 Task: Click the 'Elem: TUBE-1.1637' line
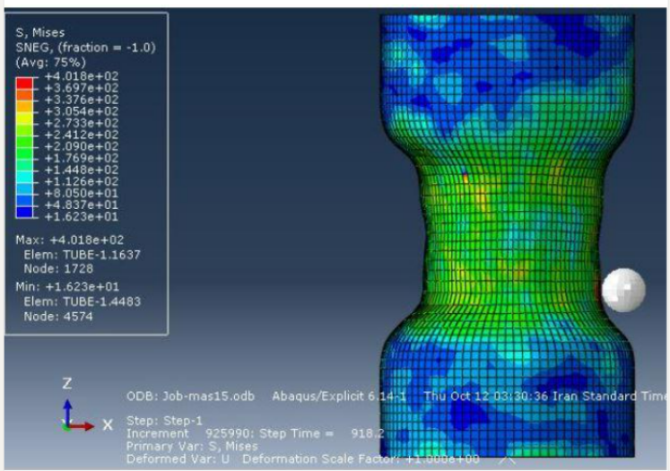(82, 255)
